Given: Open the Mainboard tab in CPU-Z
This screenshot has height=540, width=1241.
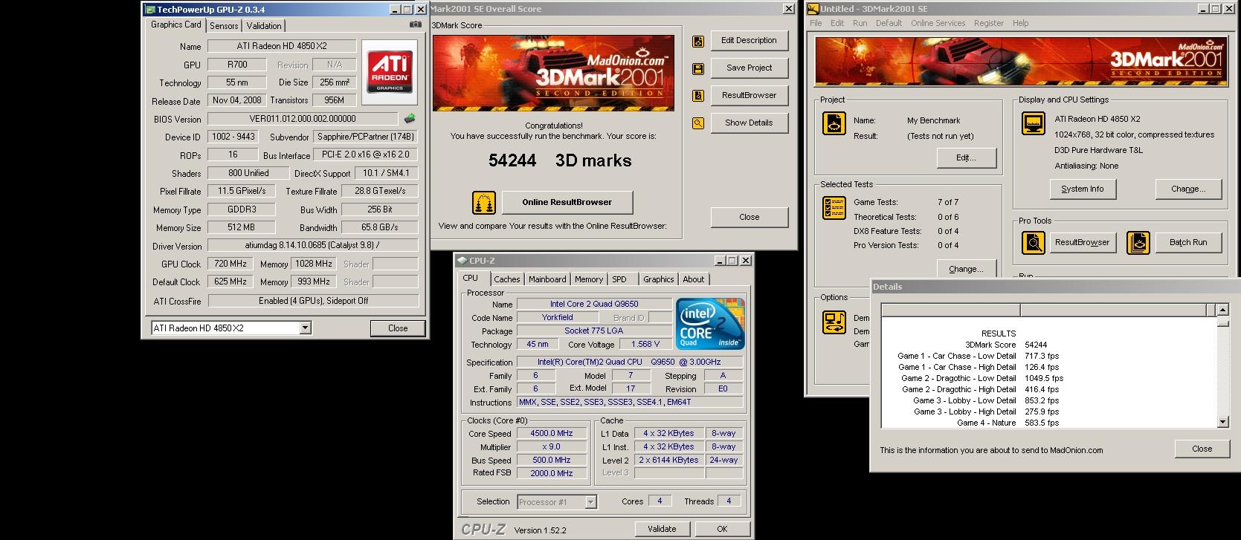Looking at the screenshot, I should [x=547, y=279].
